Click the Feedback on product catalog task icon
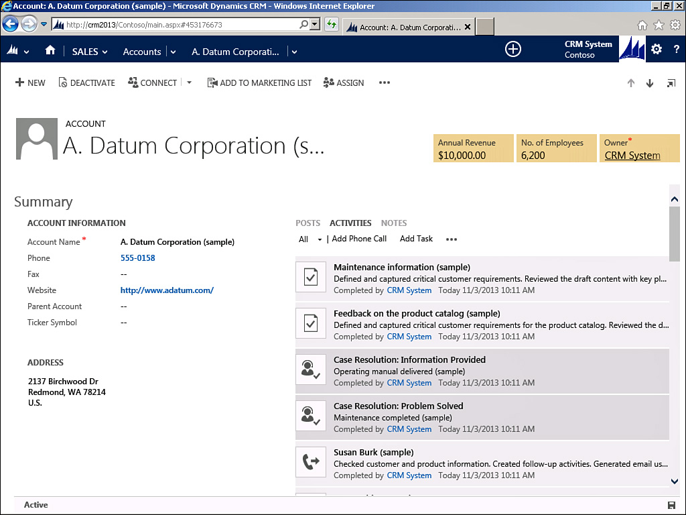Image resolution: width=686 pixels, height=515 pixels. 311,323
